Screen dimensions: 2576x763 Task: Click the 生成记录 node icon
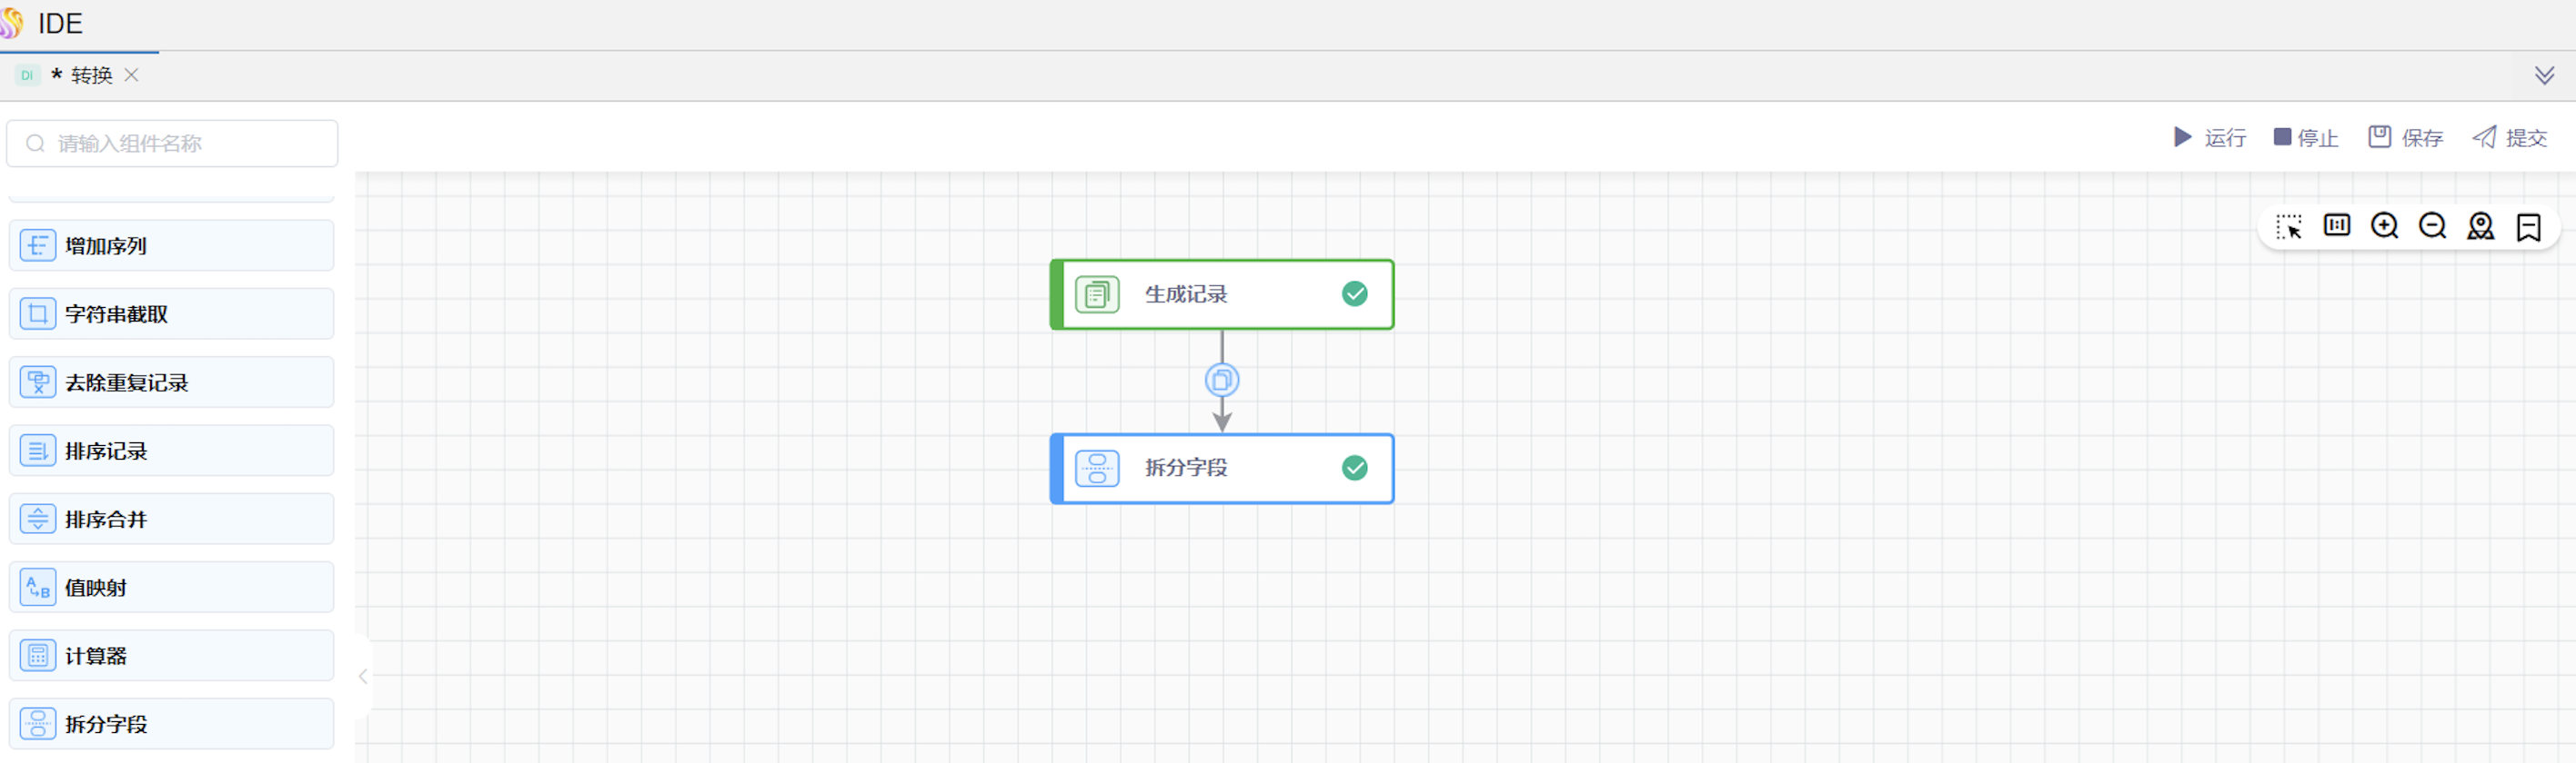[1097, 294]
